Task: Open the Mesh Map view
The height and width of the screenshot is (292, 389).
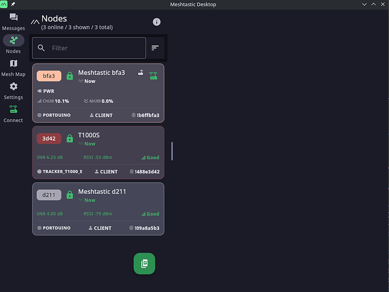Action: (x=13, y=68)
